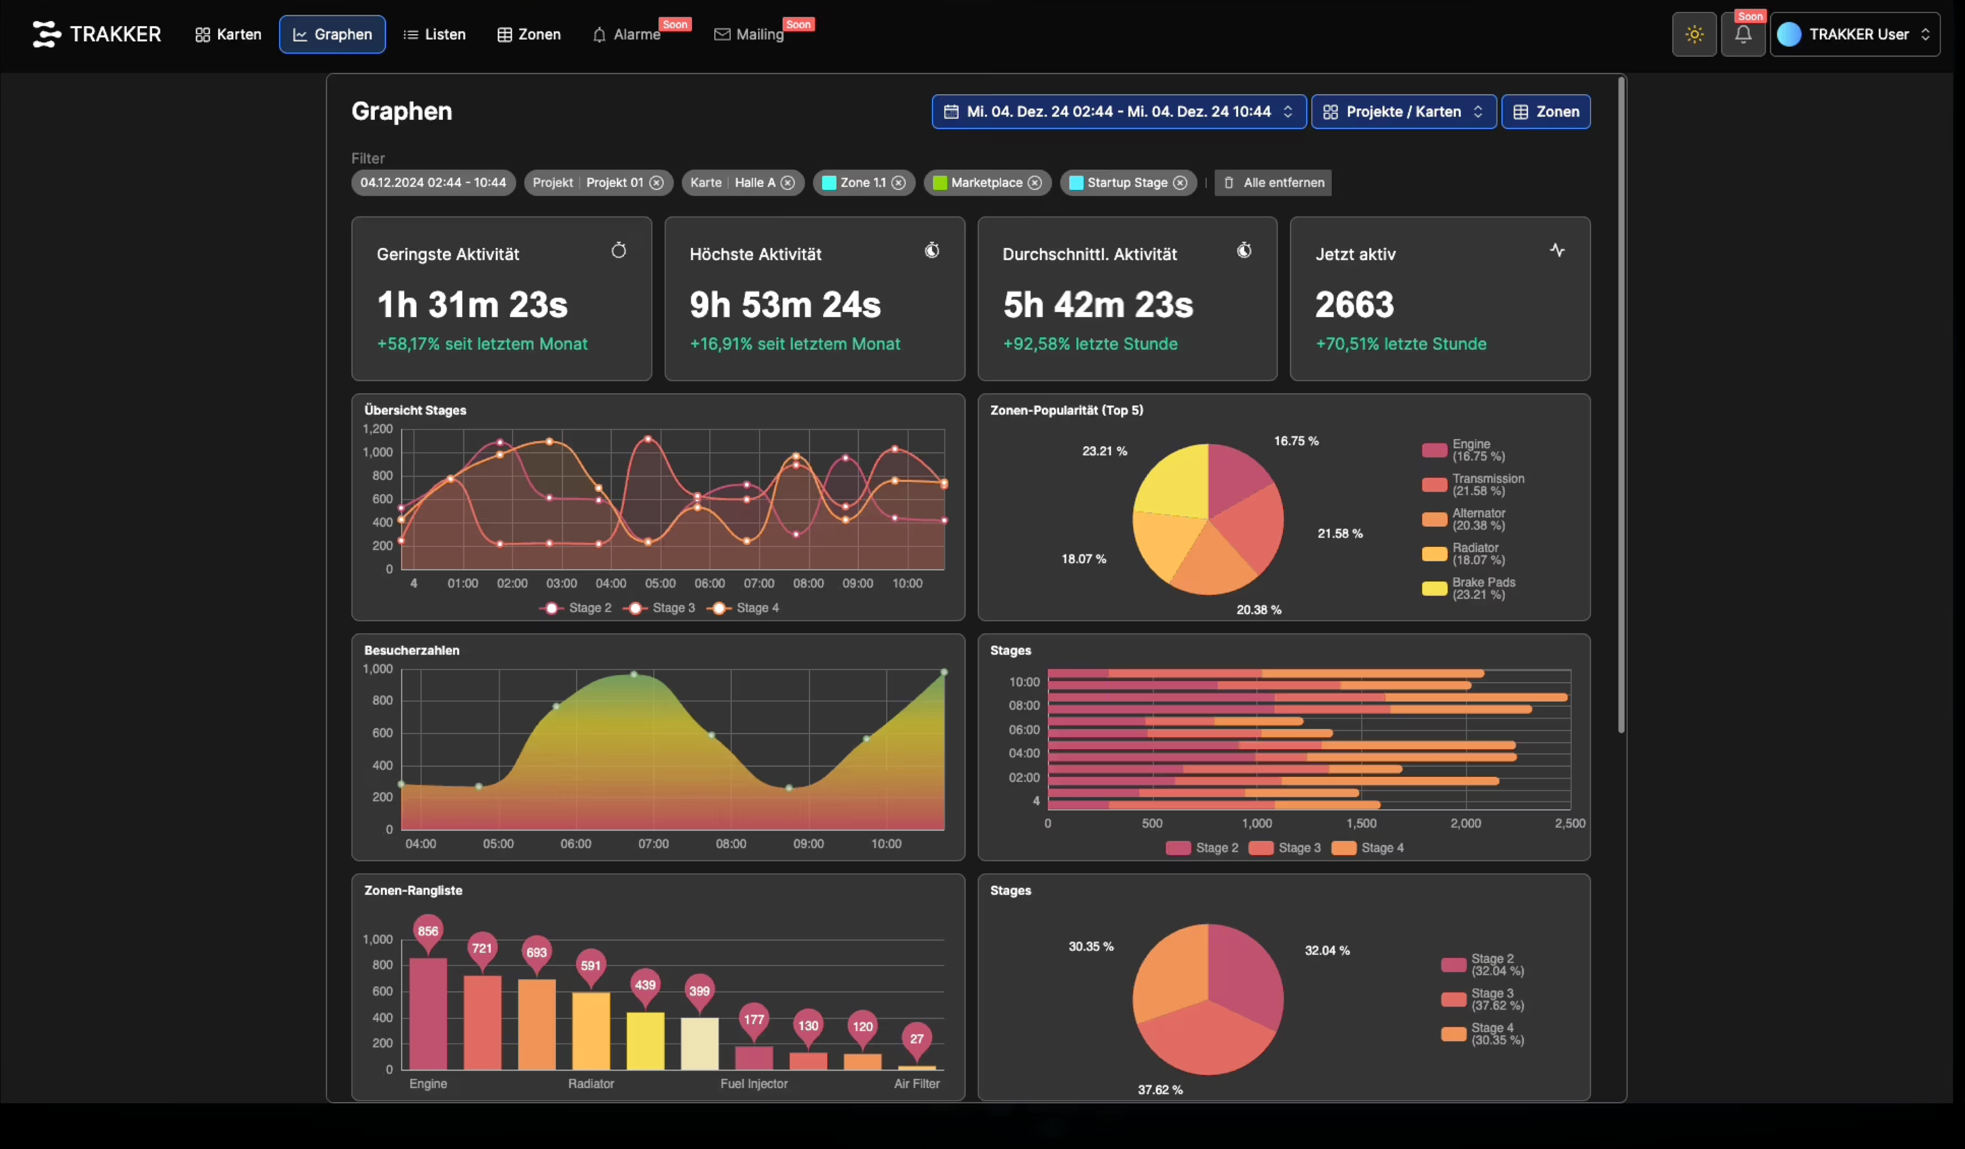Toggle Stage 4 in Übersicht Stages legend
The height and width of the screenshot is (1149, 1965).
click(743, 608)
